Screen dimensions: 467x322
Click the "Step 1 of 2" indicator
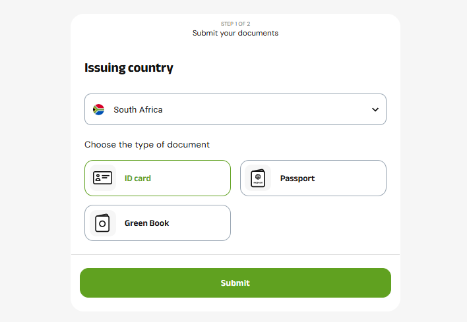click(235, 24)
